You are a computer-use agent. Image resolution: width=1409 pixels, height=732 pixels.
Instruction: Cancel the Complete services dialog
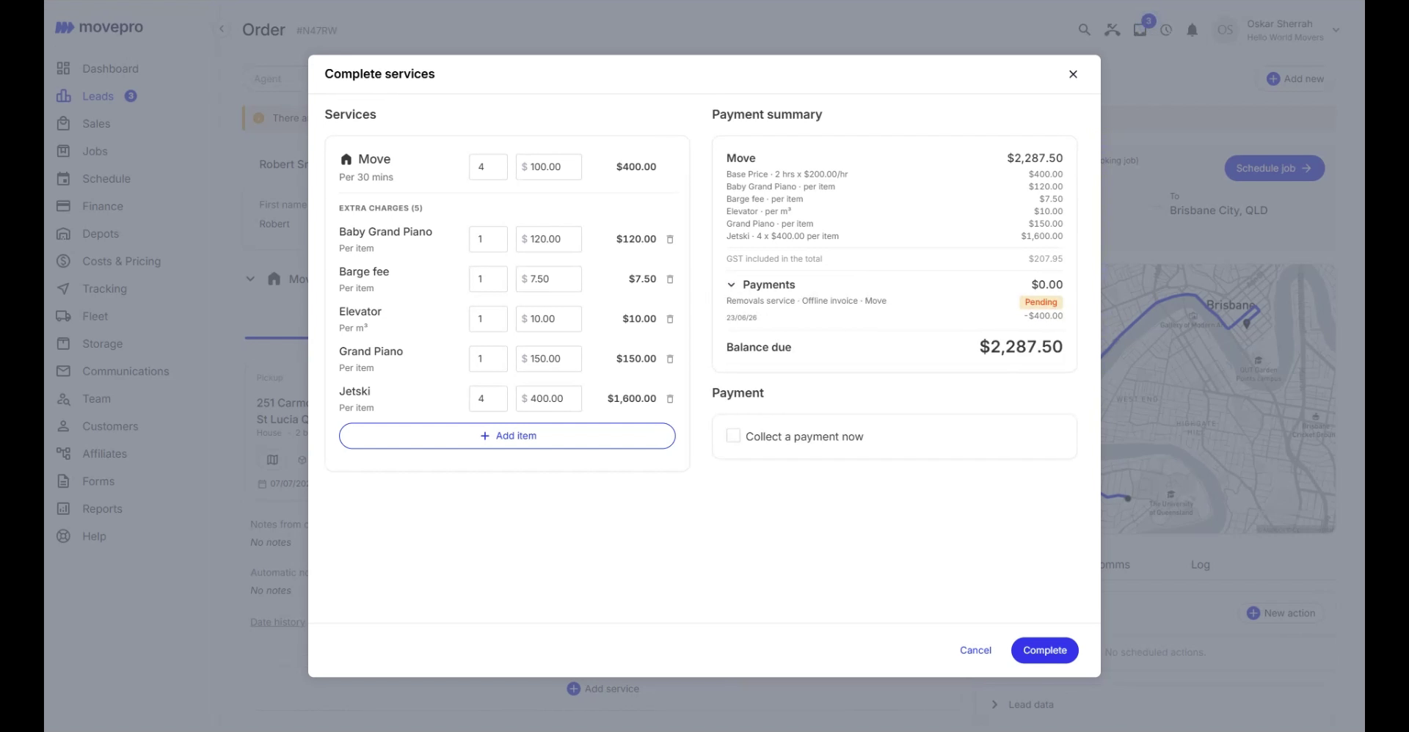click(x=975, y=651)
